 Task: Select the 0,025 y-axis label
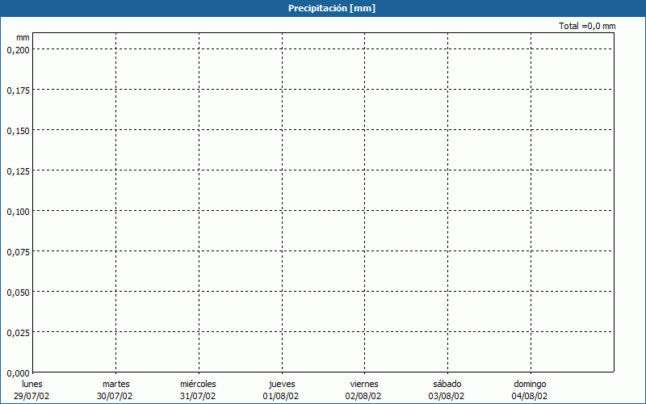coord(18,333)
